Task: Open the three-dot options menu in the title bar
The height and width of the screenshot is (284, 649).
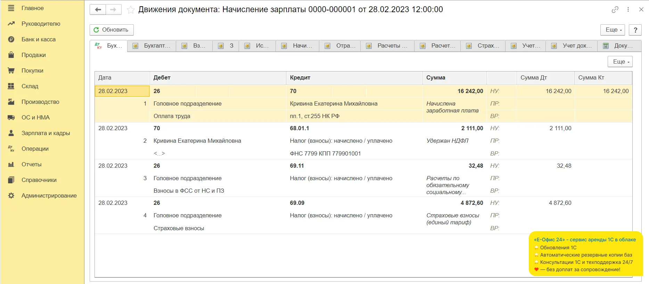Action: point(628,10)
